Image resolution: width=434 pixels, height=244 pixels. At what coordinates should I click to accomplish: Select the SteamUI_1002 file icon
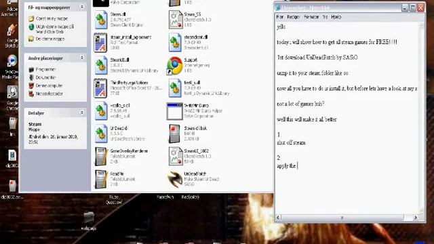point(175,157)
